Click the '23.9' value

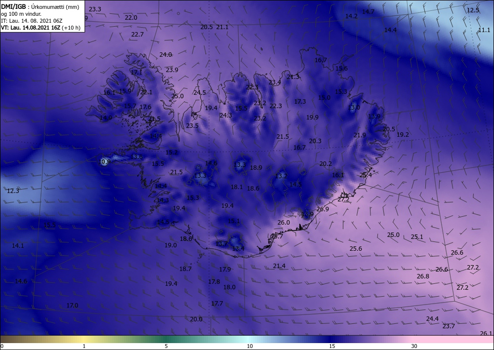click(172, 70)
